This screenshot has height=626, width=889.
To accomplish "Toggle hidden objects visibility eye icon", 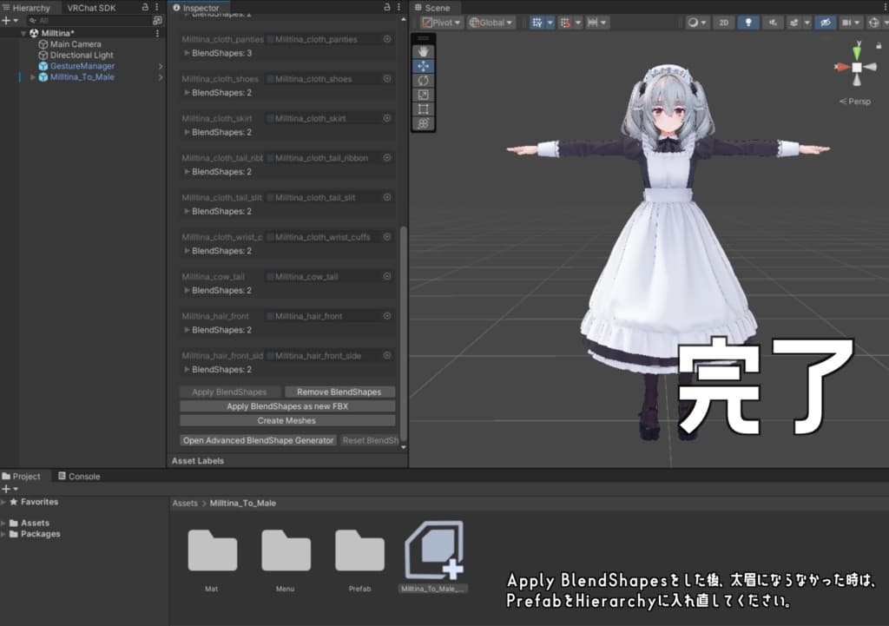I will 826,22.
